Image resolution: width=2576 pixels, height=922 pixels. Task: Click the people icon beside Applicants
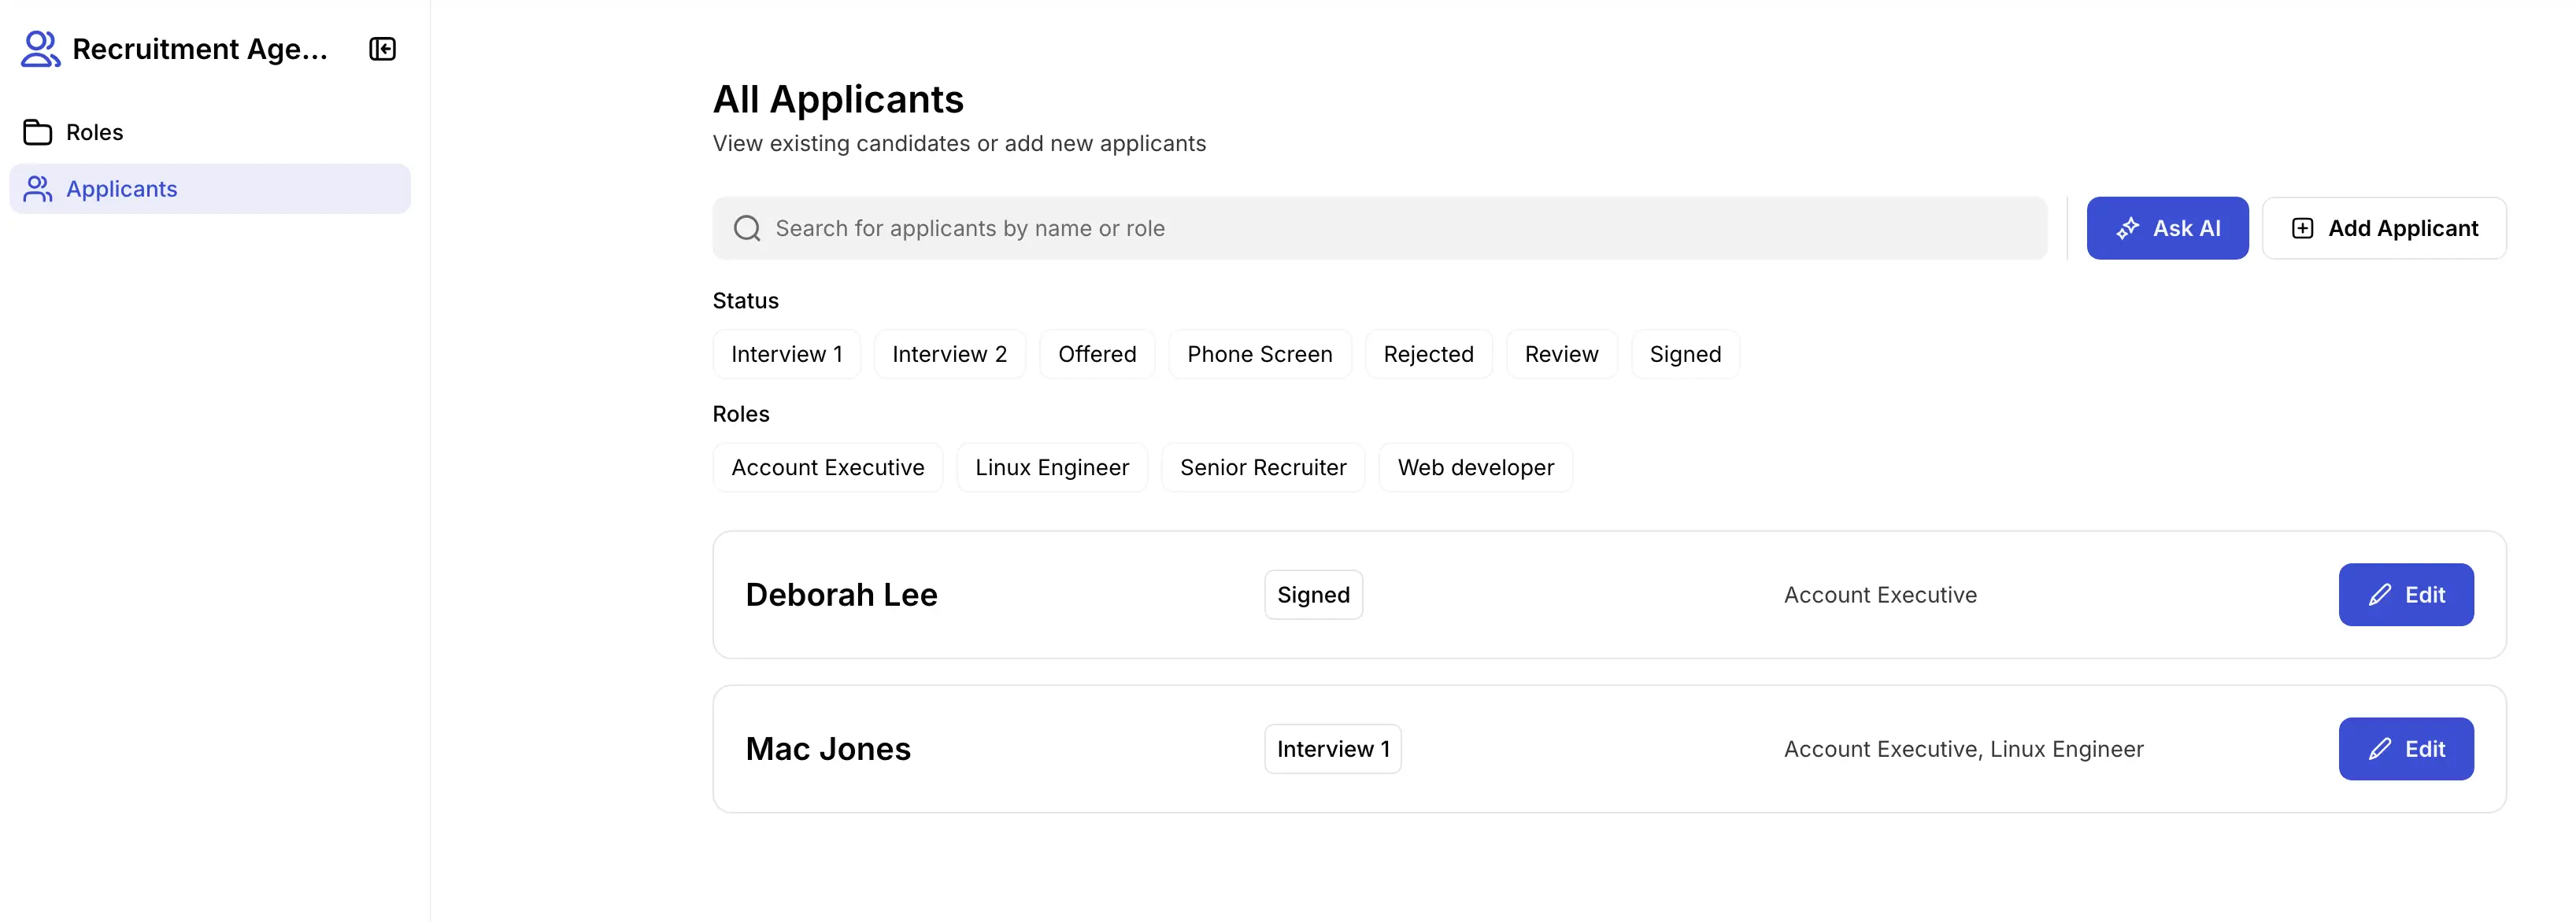coord(37,188)
